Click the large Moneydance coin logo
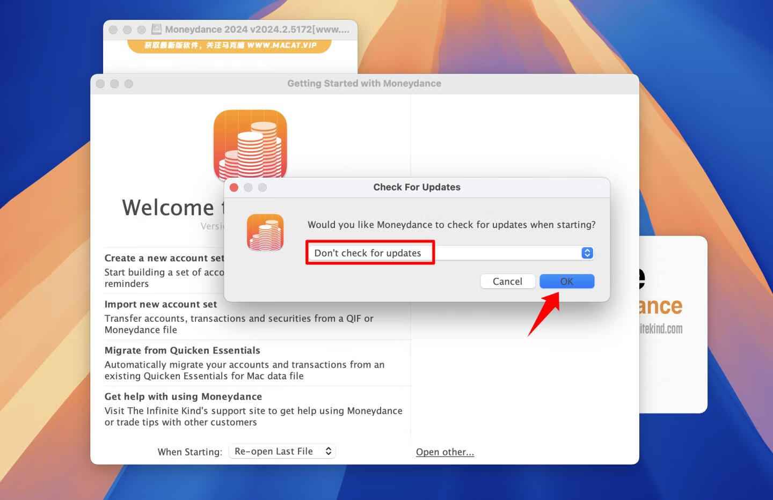This screenshot has height=500, width=773. point(250,144)
